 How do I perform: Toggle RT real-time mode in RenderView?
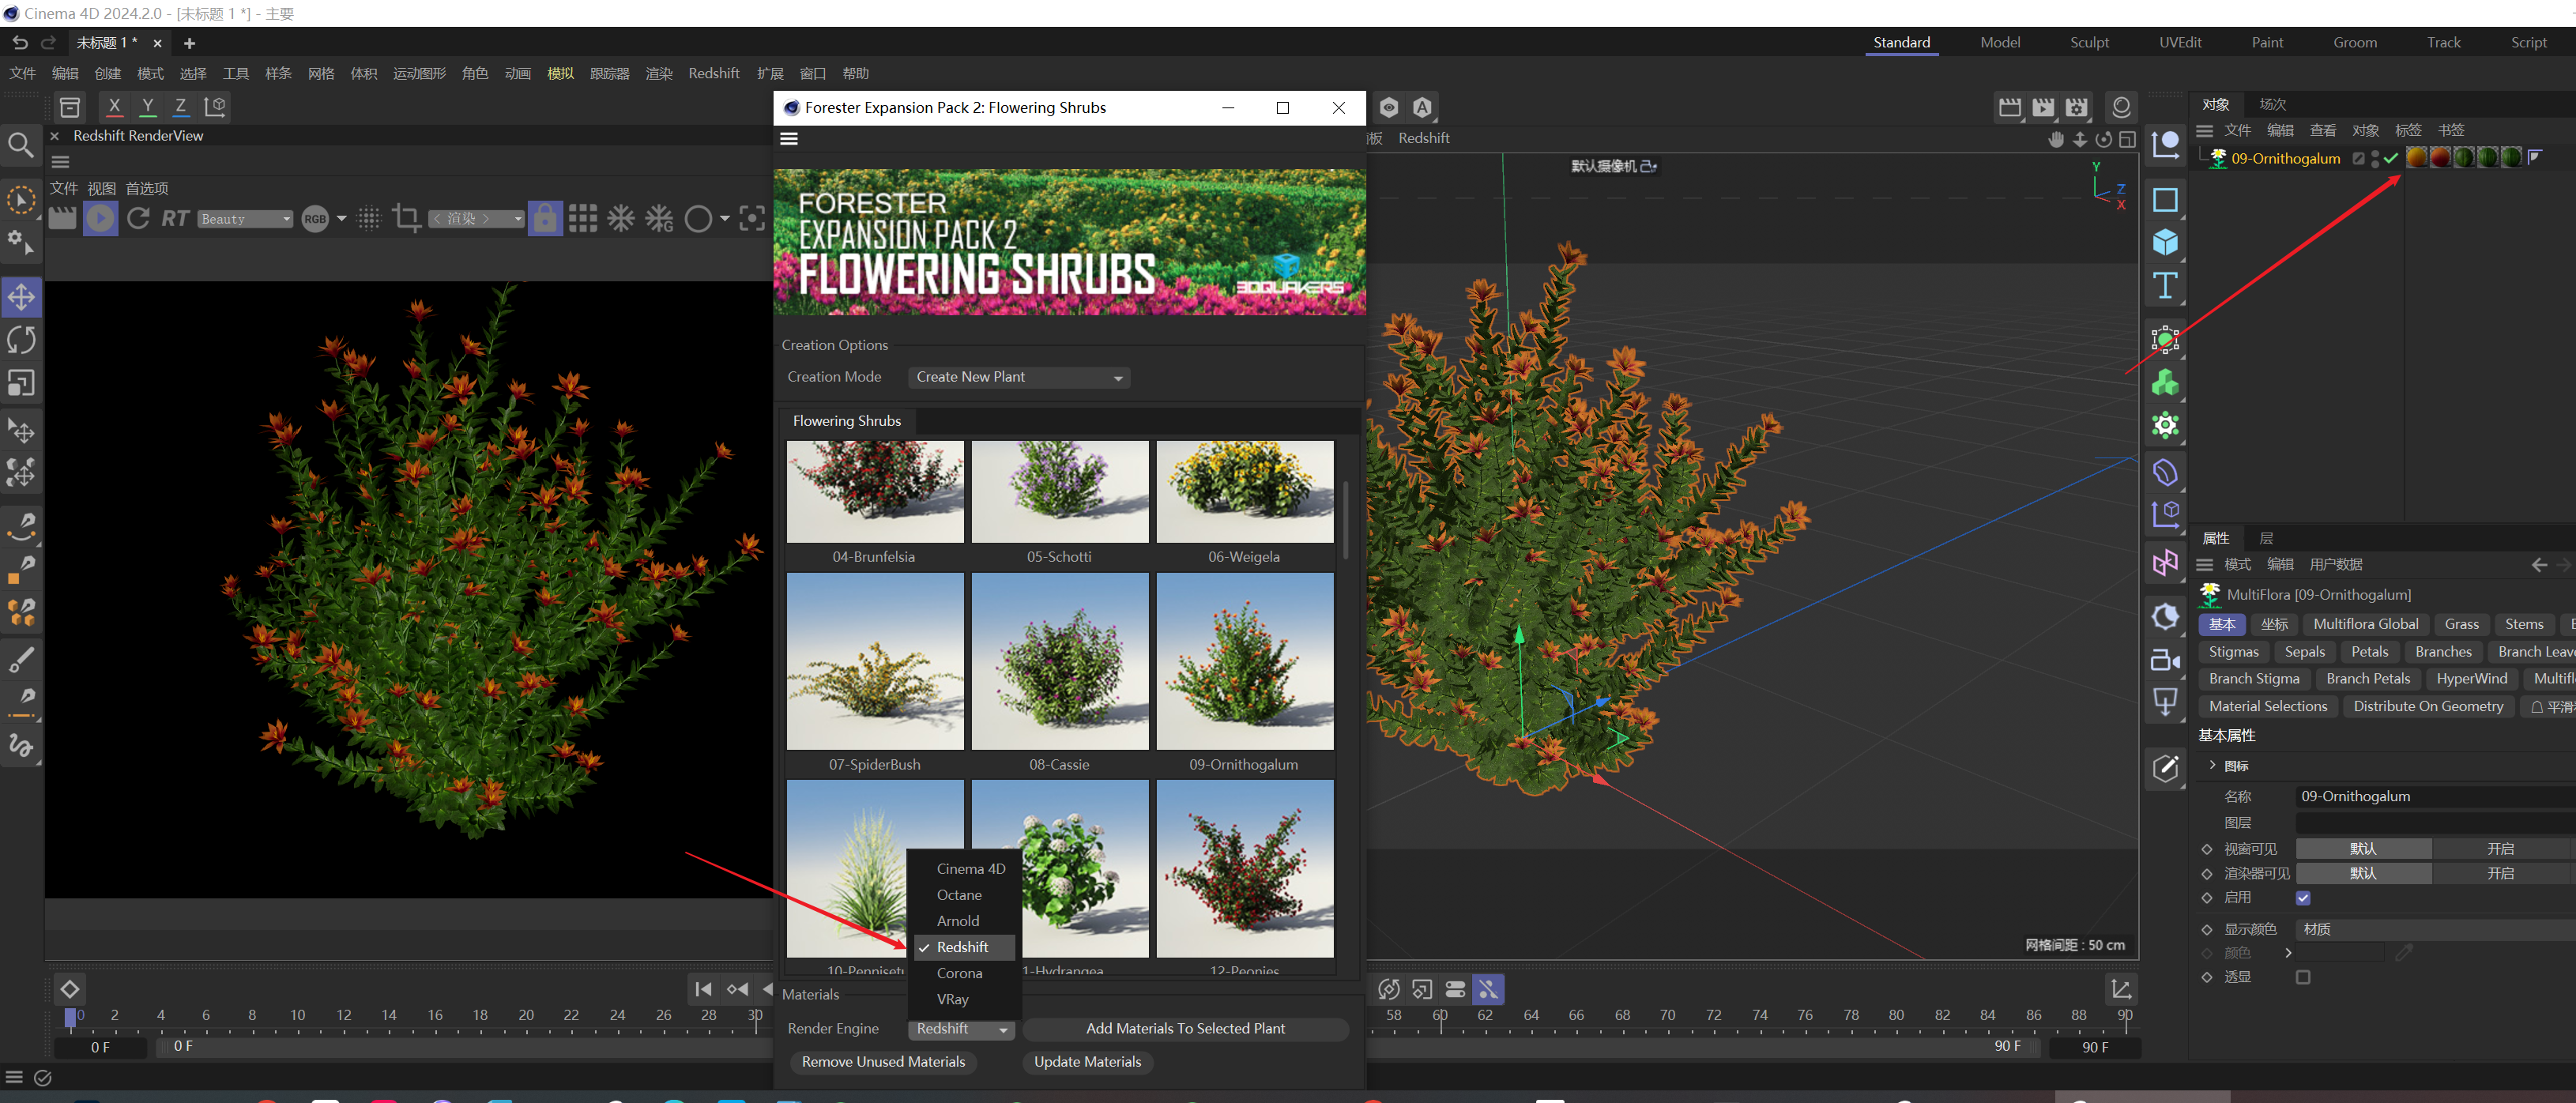click(x=175, y=218)
